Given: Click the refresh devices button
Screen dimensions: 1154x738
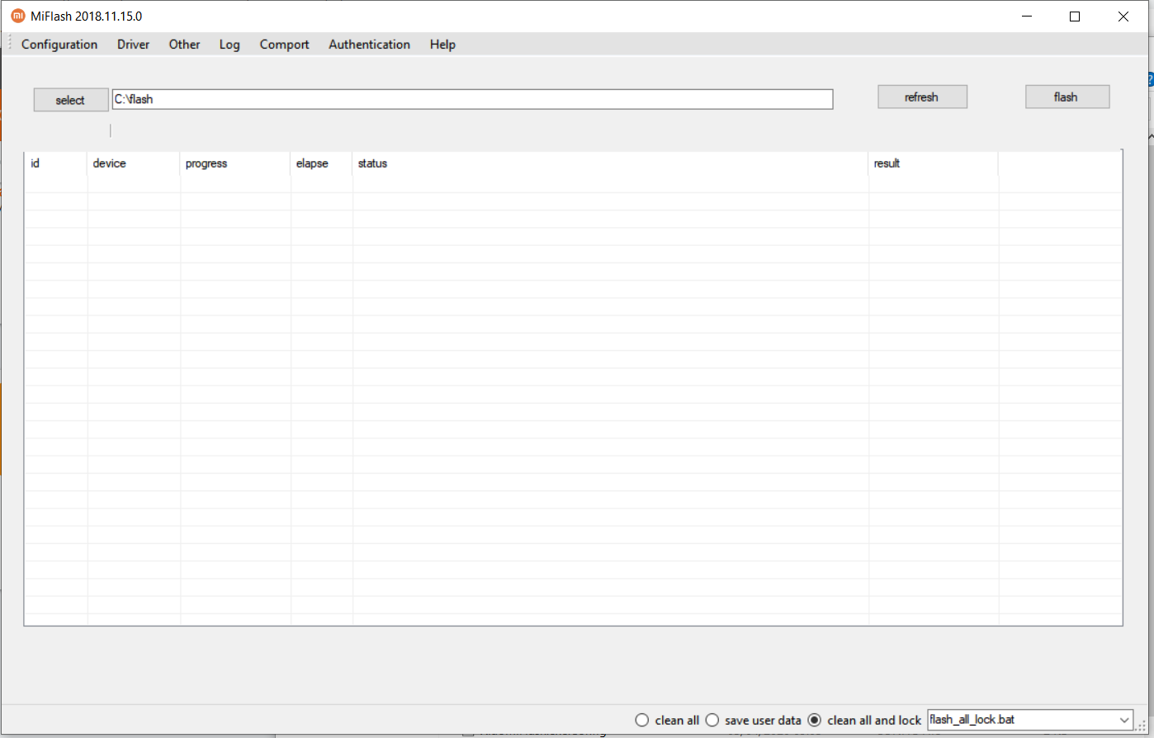Looking at the screenshot, I should pyautogui.click(x=922, y=97).
